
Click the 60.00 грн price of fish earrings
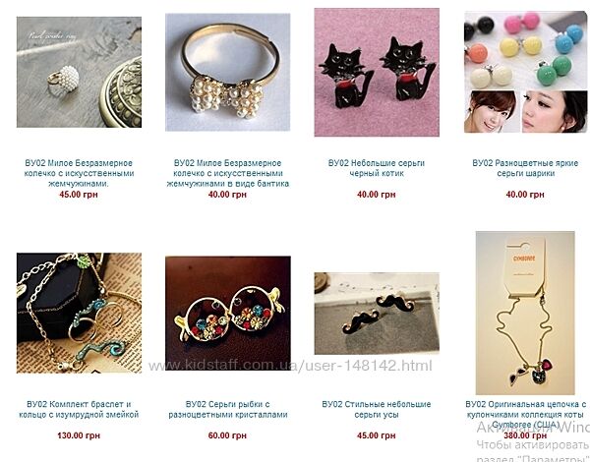[227, 435]
